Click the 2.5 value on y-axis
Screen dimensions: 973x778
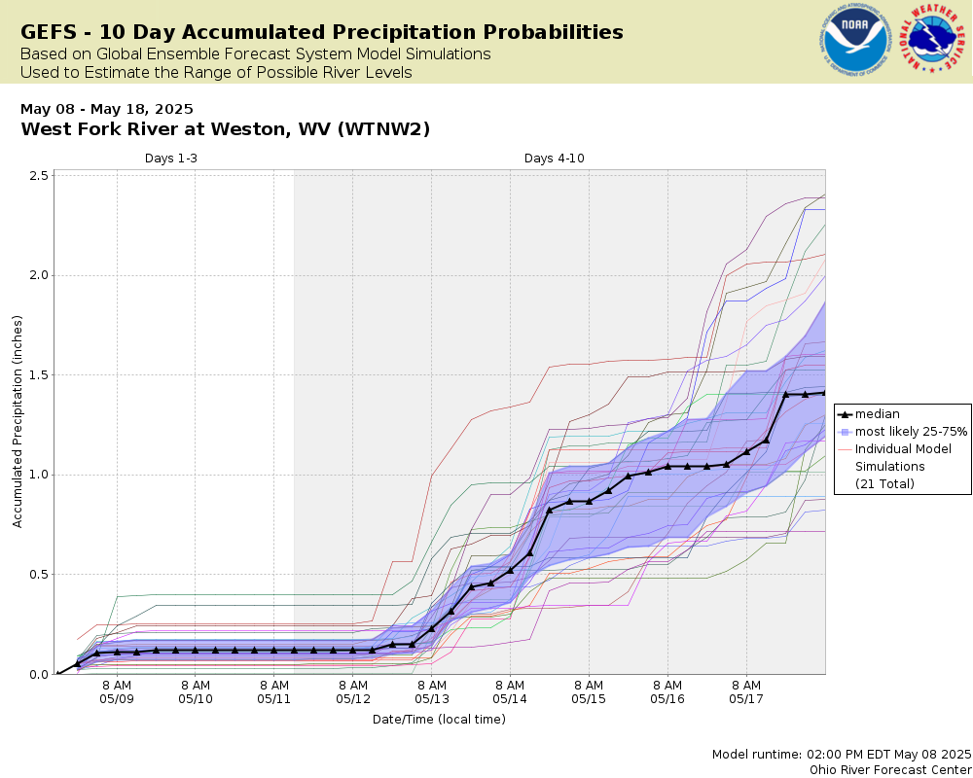[x=39, y=176]
